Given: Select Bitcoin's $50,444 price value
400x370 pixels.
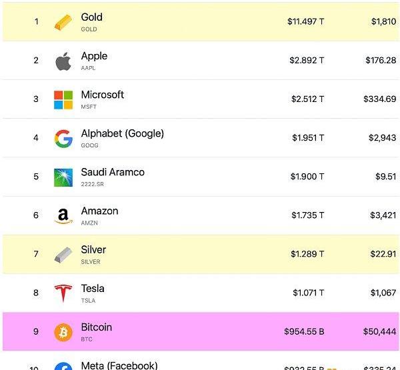Looking at the screenshot, I should click(379, 331).
